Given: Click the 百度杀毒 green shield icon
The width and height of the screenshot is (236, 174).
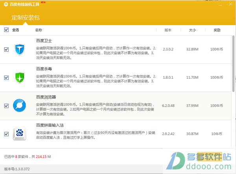Looking at the screenshot, I should point(20,78).
